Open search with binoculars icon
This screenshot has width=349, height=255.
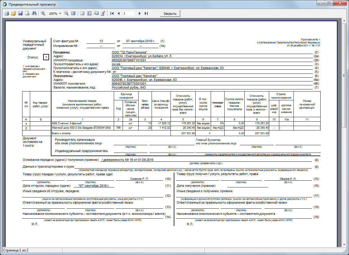click(x=34, y=13)
